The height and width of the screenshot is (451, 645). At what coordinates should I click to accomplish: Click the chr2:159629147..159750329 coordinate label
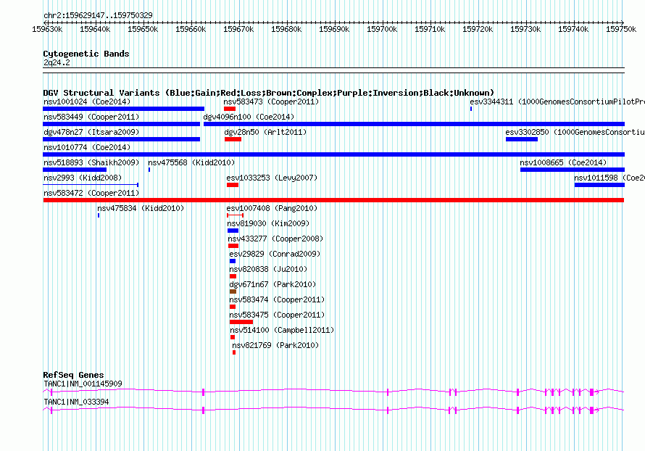coord(98,15)
